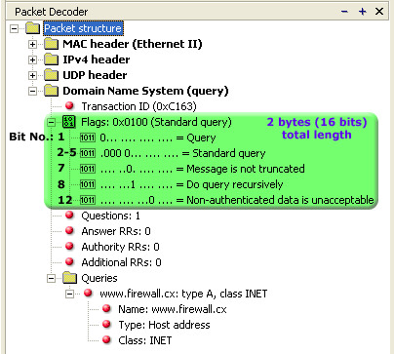
Task: Collapse the Domain Name System (query) node
Action: [x=32, y=91]
